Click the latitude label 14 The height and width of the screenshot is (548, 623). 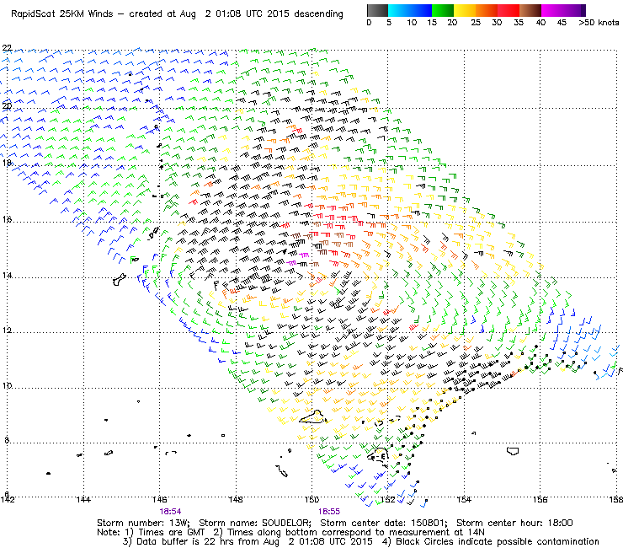point(7,276)
